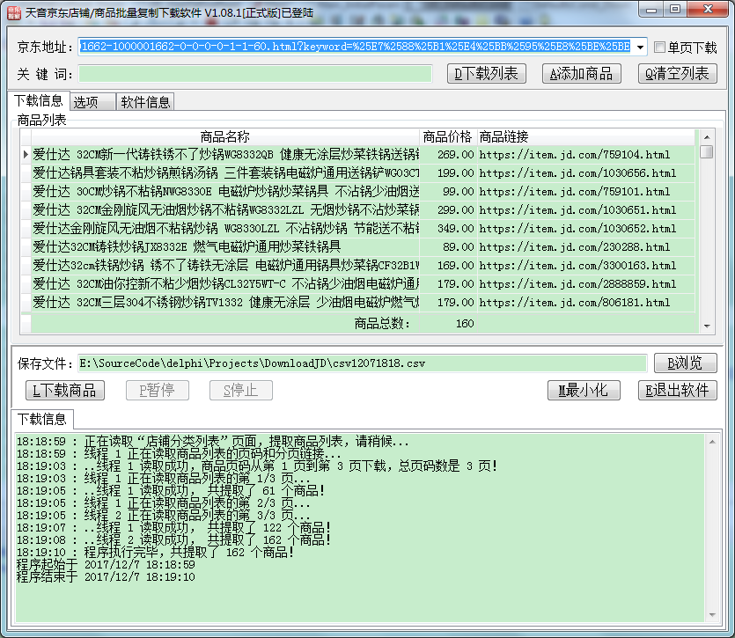Focus the 关键词 keyword input field

pyautogui.click(x=255, y=74)
